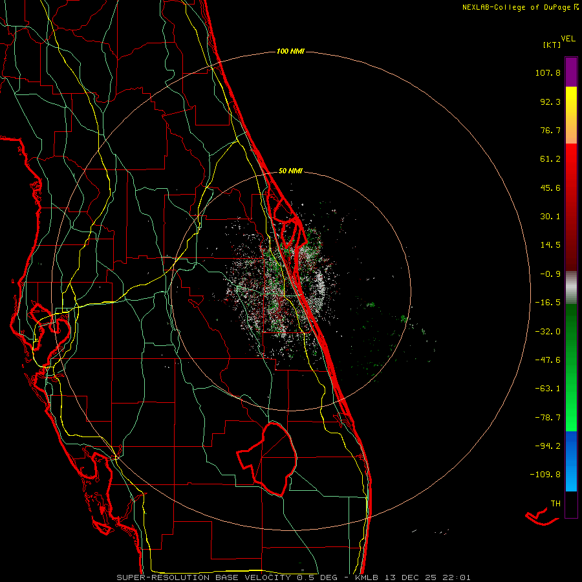This screenshot has width=582, height=582.
Task: Select the -94.2 scale value
Action: [548, 446]
